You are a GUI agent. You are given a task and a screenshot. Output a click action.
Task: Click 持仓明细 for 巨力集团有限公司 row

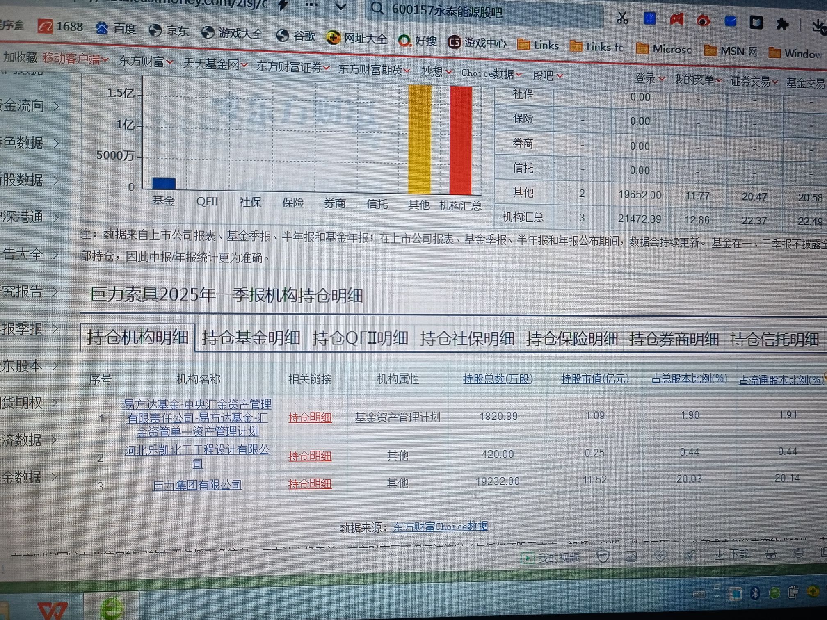coord(310,484)
